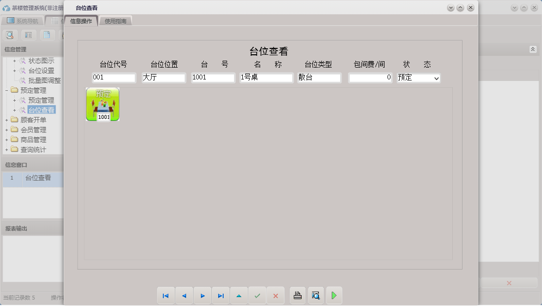Select 批量图调整 in the tree
Image resolution: width=542 pixels, height=306 pixels.
[x=44, y=80]
